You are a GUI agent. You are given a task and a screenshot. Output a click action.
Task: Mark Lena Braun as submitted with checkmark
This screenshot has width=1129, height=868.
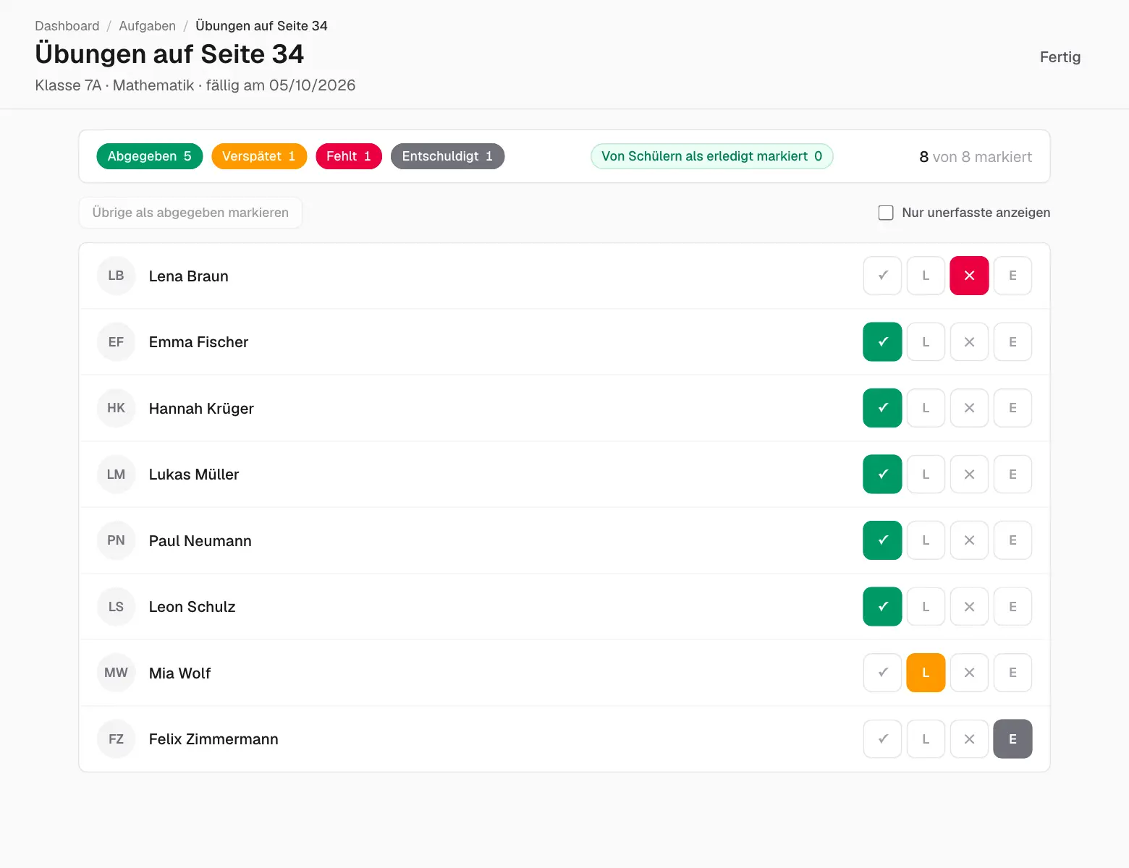(x=882, y=276)
